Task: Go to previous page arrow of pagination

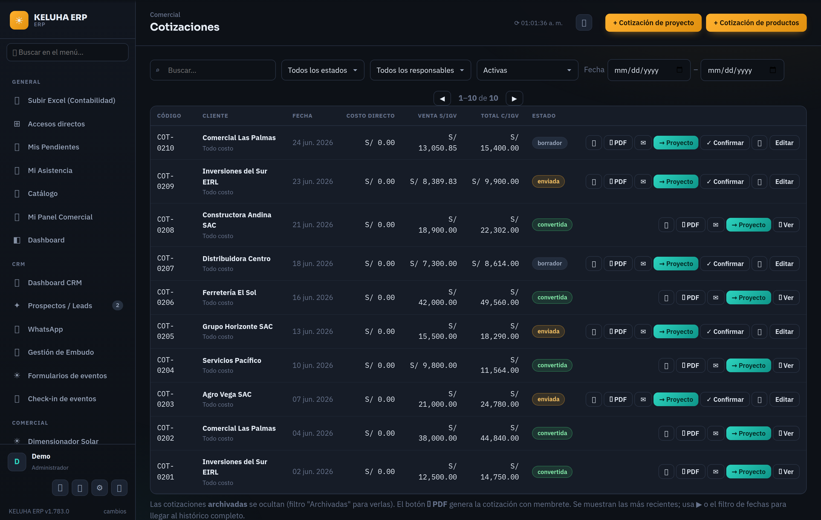Action: (442, 99)
